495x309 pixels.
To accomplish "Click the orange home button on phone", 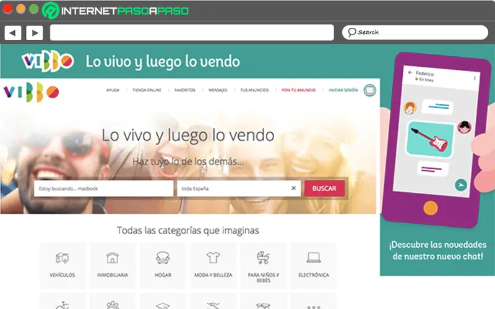I will pos(431,208).
